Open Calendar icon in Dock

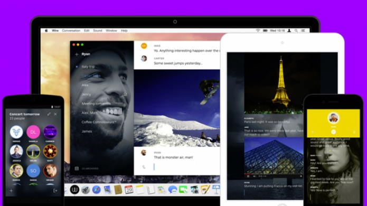click(x=129, y=190)
